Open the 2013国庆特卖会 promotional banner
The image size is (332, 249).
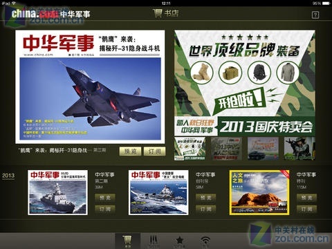coord(245,83)
